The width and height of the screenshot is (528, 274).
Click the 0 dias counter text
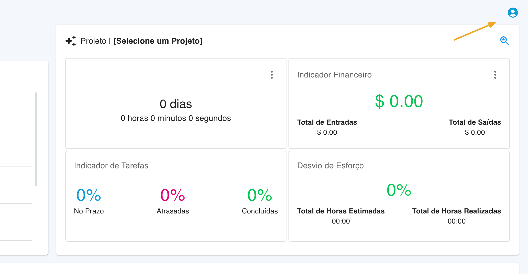176,104
